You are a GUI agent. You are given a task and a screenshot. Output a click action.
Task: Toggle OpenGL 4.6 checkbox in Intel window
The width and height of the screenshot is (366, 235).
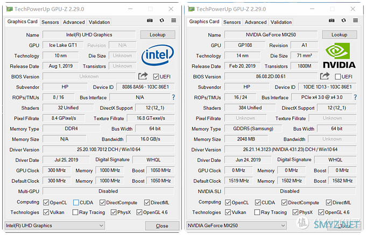[139, 212]
